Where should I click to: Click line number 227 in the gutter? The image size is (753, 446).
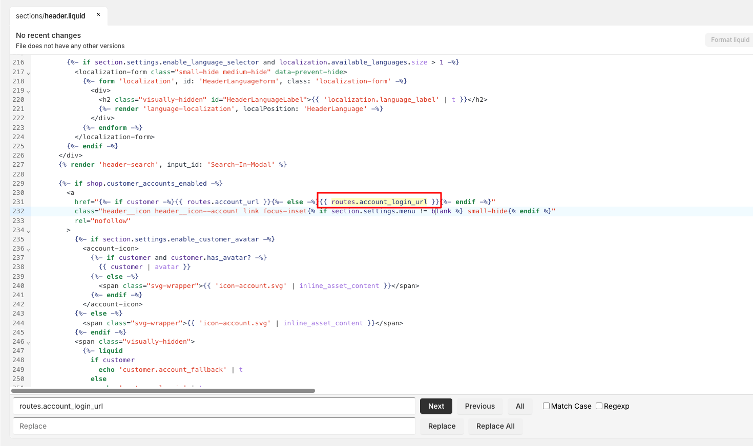pyautogui.click(x=18, y=165)
